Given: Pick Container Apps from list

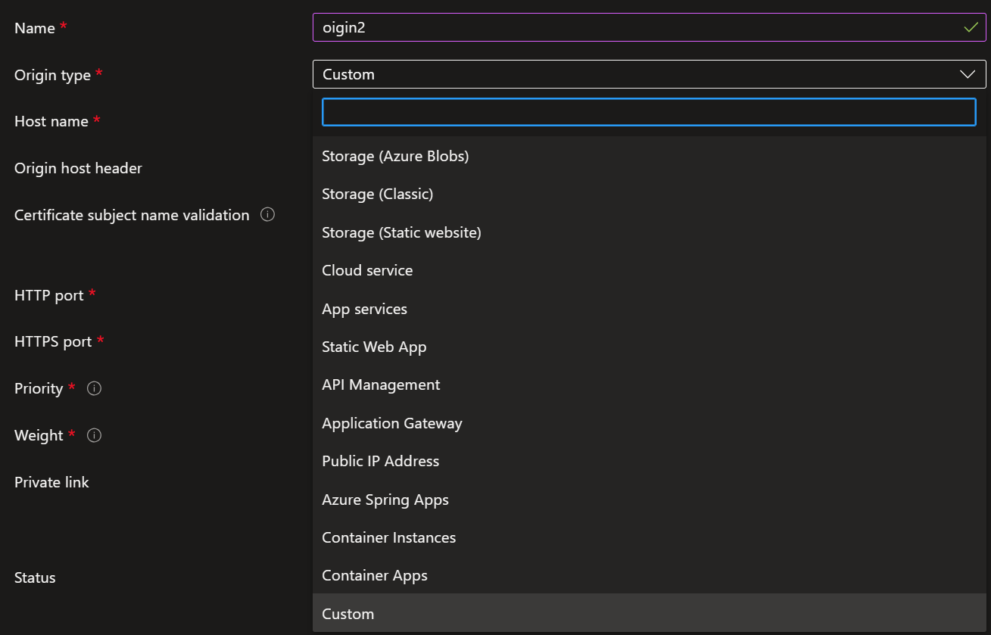Looking at the screenshot, I should 374,575.
